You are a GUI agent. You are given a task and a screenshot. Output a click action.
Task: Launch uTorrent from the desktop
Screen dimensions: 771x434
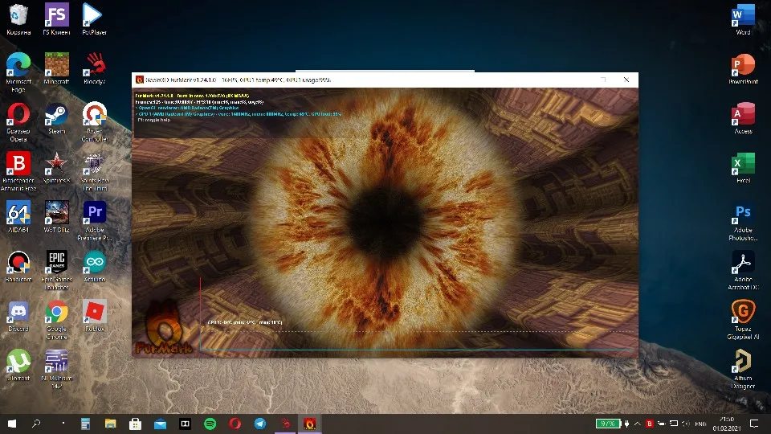(18, 366)
